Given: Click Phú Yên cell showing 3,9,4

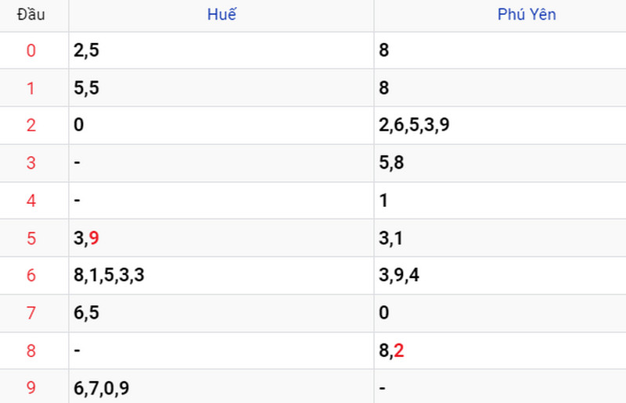Looking at the screenshot, I should pyautogui.click(x=500, y=276).
